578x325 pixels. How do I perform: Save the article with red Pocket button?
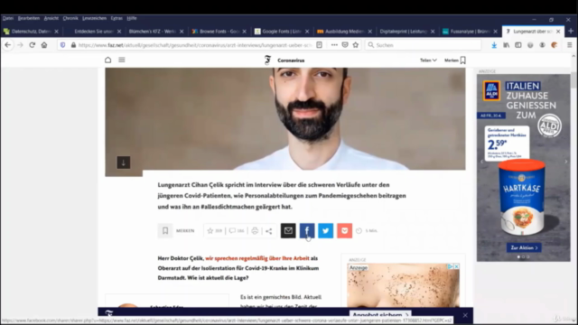click(x=345, y=231)
